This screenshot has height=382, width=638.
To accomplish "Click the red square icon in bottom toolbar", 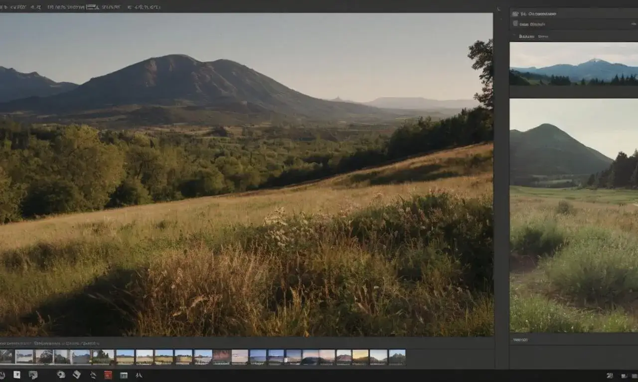I will click(108, 375).
